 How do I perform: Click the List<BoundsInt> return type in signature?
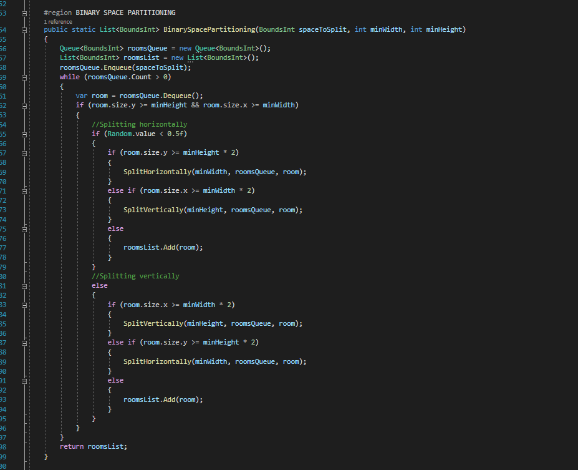tap(130, 29)
